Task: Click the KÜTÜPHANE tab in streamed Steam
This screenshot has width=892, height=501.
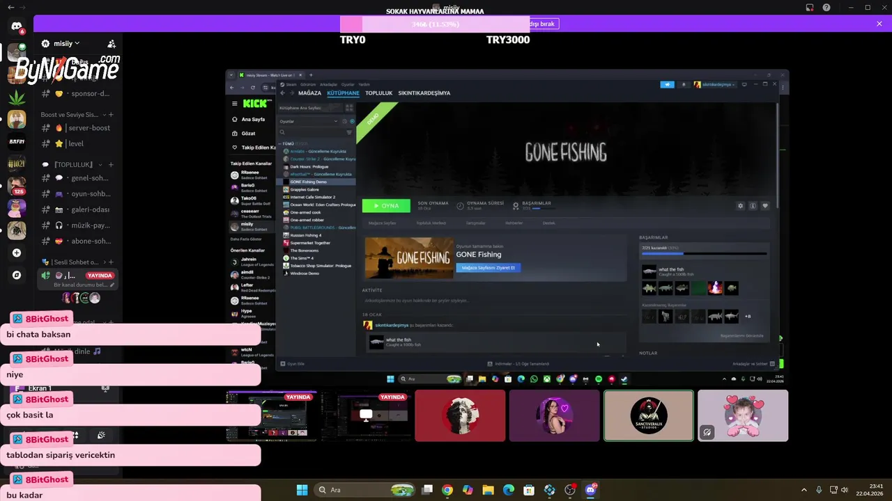Action: click(343, 93)
